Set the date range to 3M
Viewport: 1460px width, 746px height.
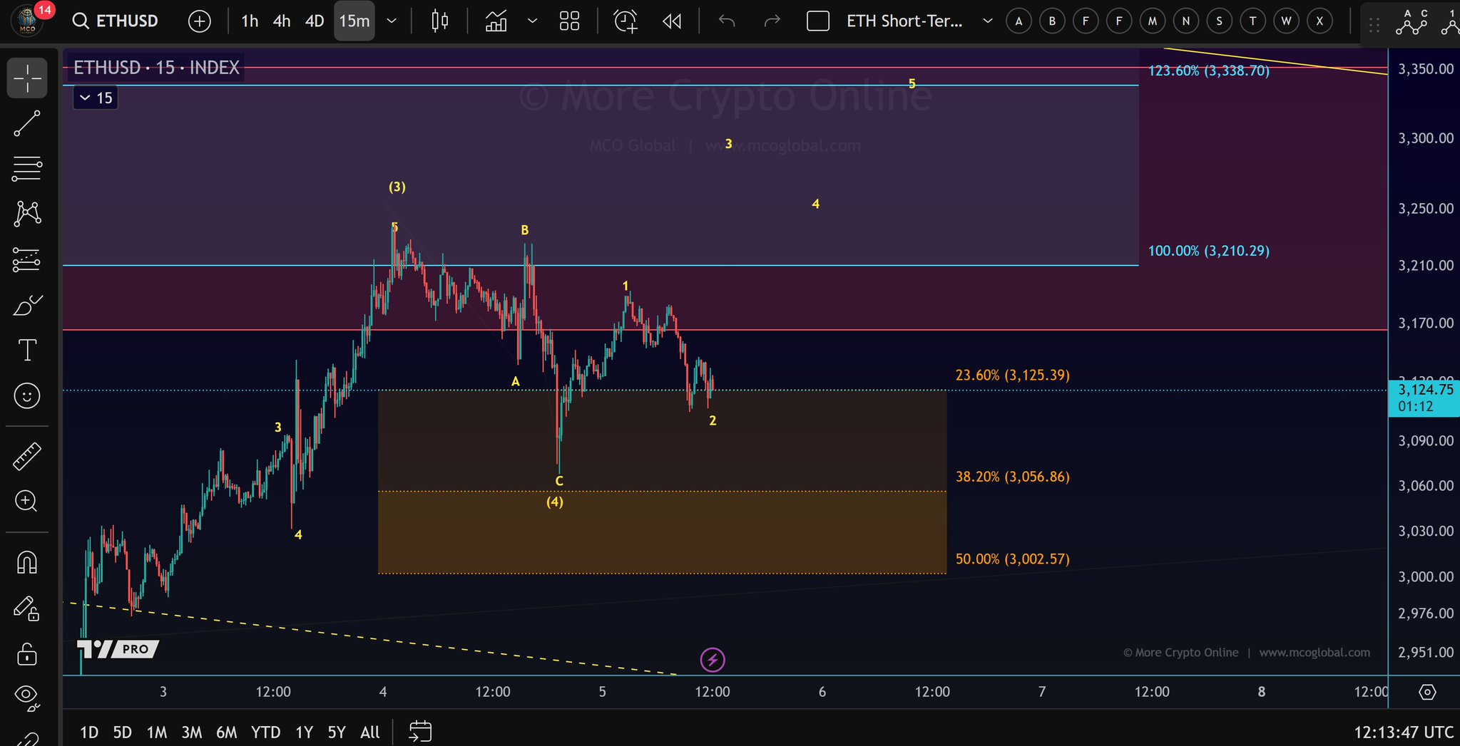(x=191, y=732)
